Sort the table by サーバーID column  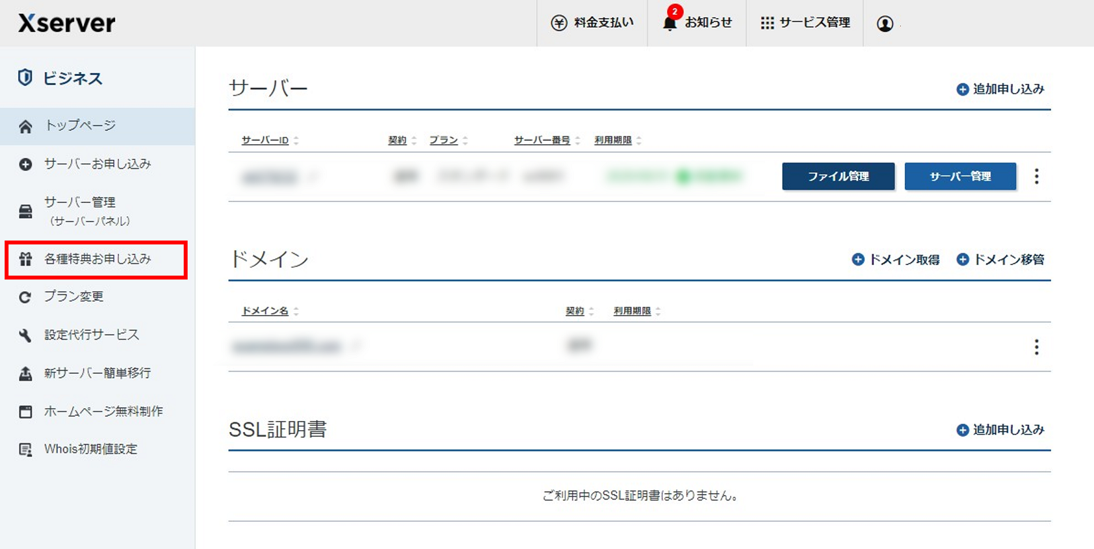pos(265,140)
